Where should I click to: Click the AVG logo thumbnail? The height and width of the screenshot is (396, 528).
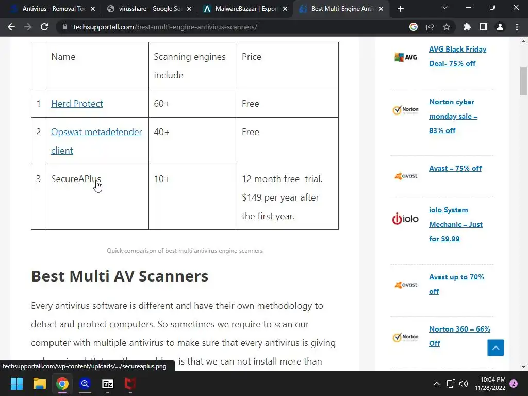pyautogui.click(x=405, y=57)
